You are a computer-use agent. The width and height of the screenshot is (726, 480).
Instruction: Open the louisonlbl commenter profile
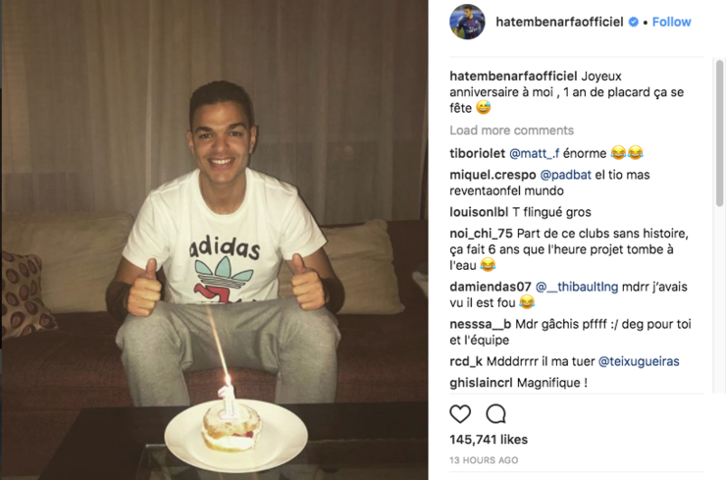click(479, 212)
